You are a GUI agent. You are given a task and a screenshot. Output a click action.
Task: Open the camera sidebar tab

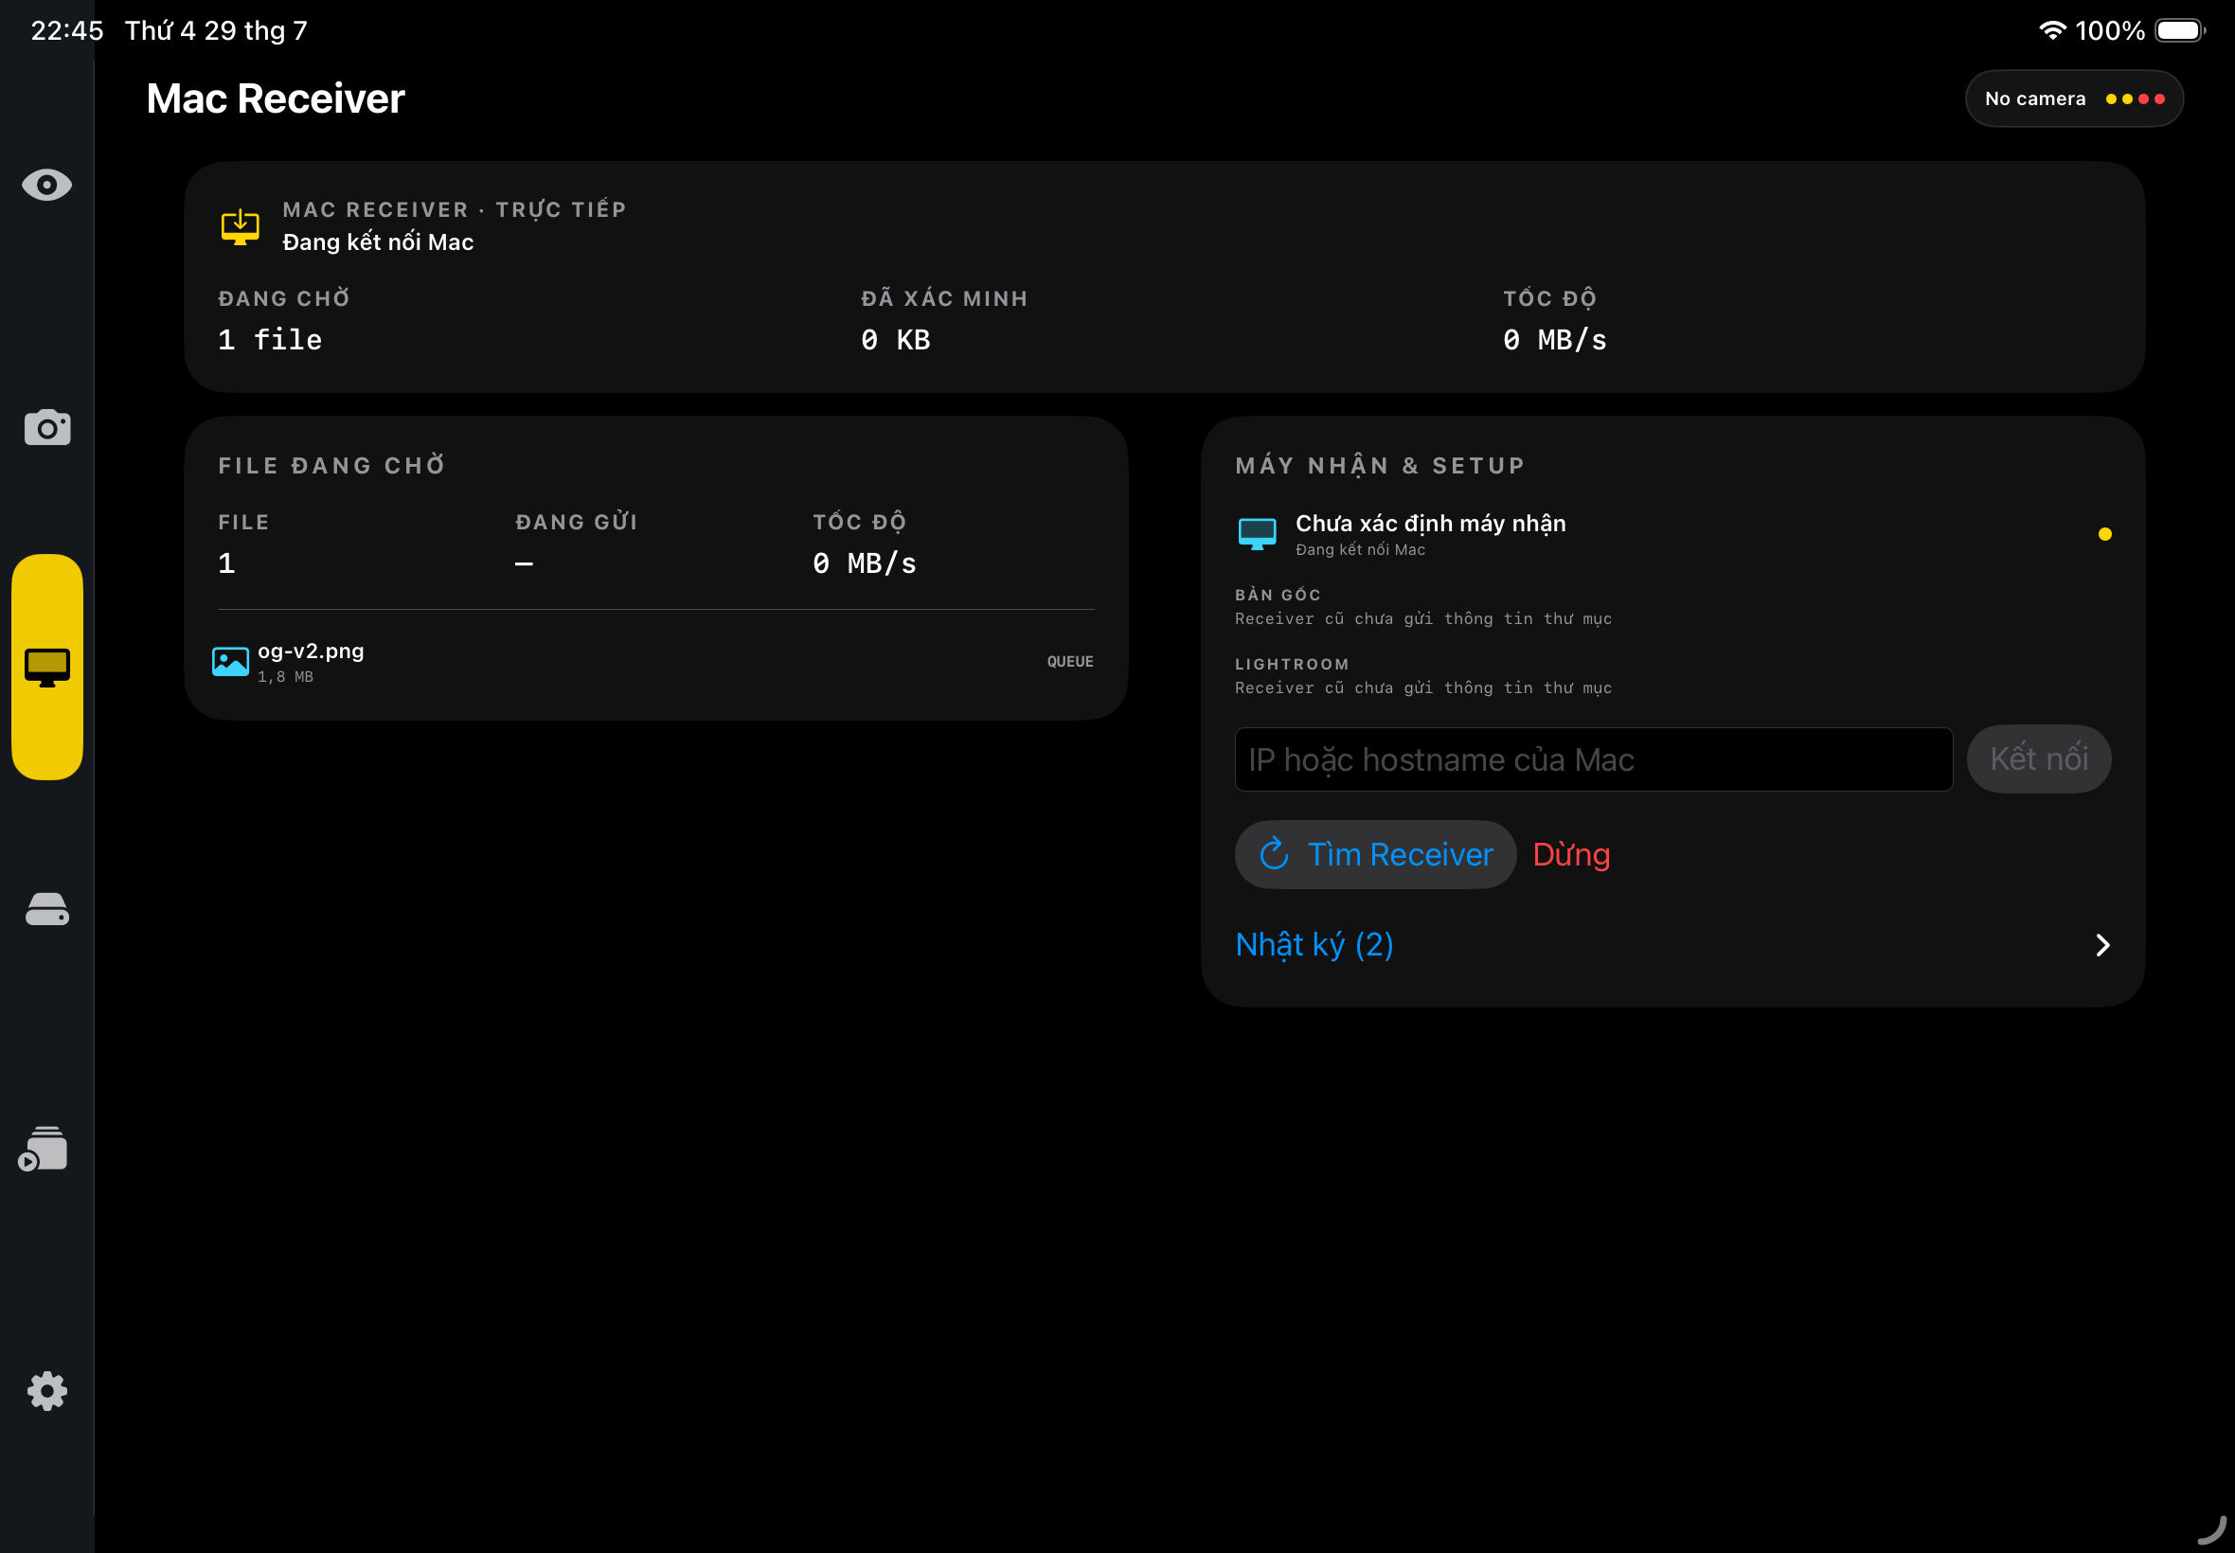click(x=46, y=427)
